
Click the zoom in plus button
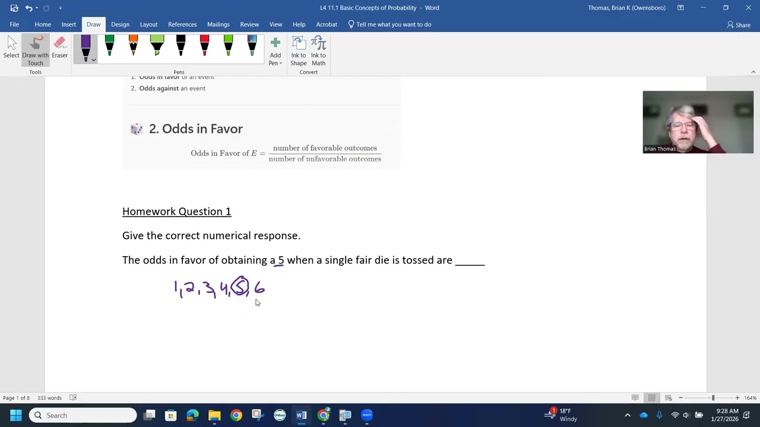coord(737,398)
